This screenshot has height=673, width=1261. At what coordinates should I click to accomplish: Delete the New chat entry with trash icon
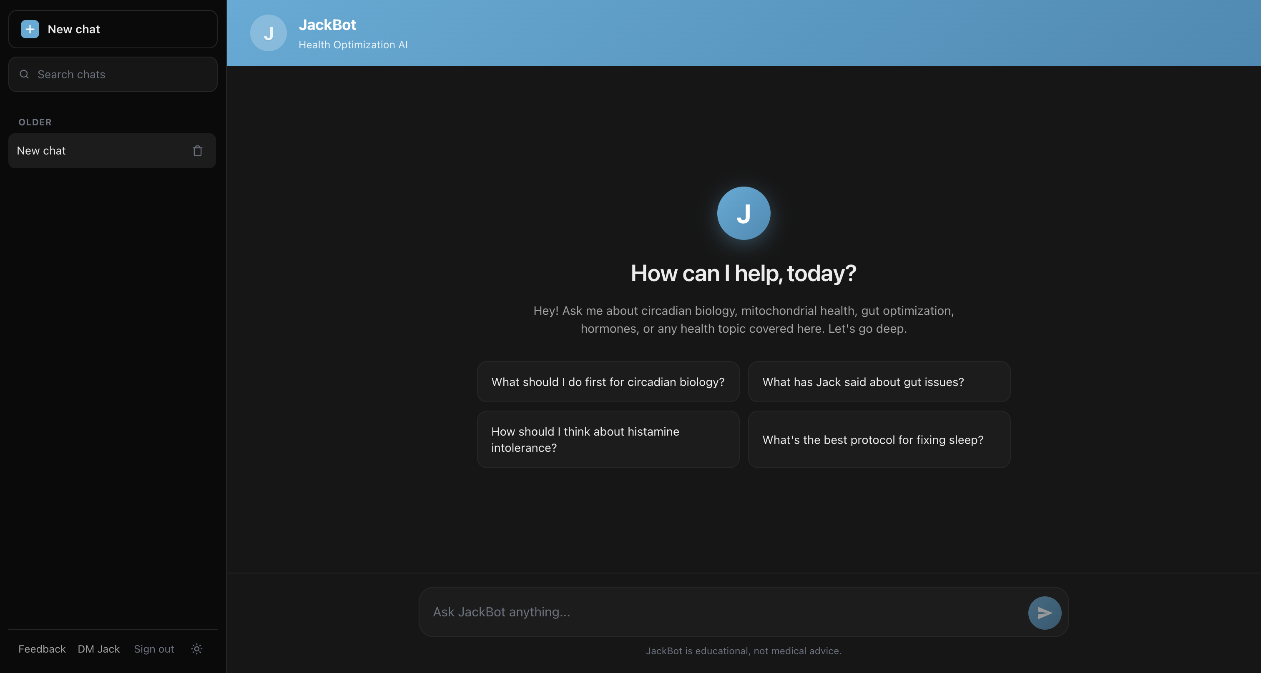click(197, 151)
